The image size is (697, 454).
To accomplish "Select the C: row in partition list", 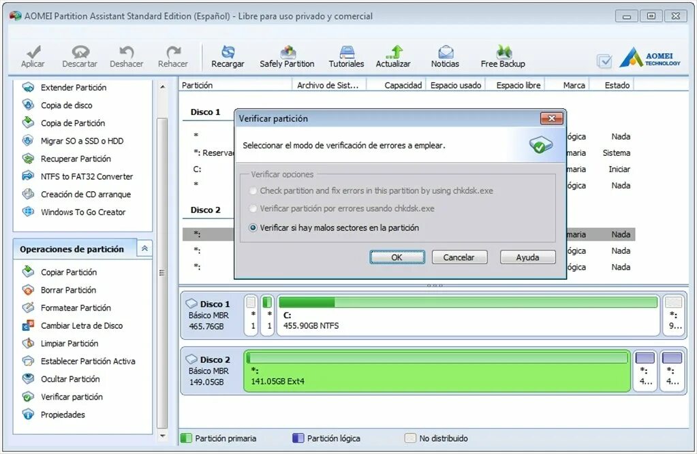I will [208, 169].
